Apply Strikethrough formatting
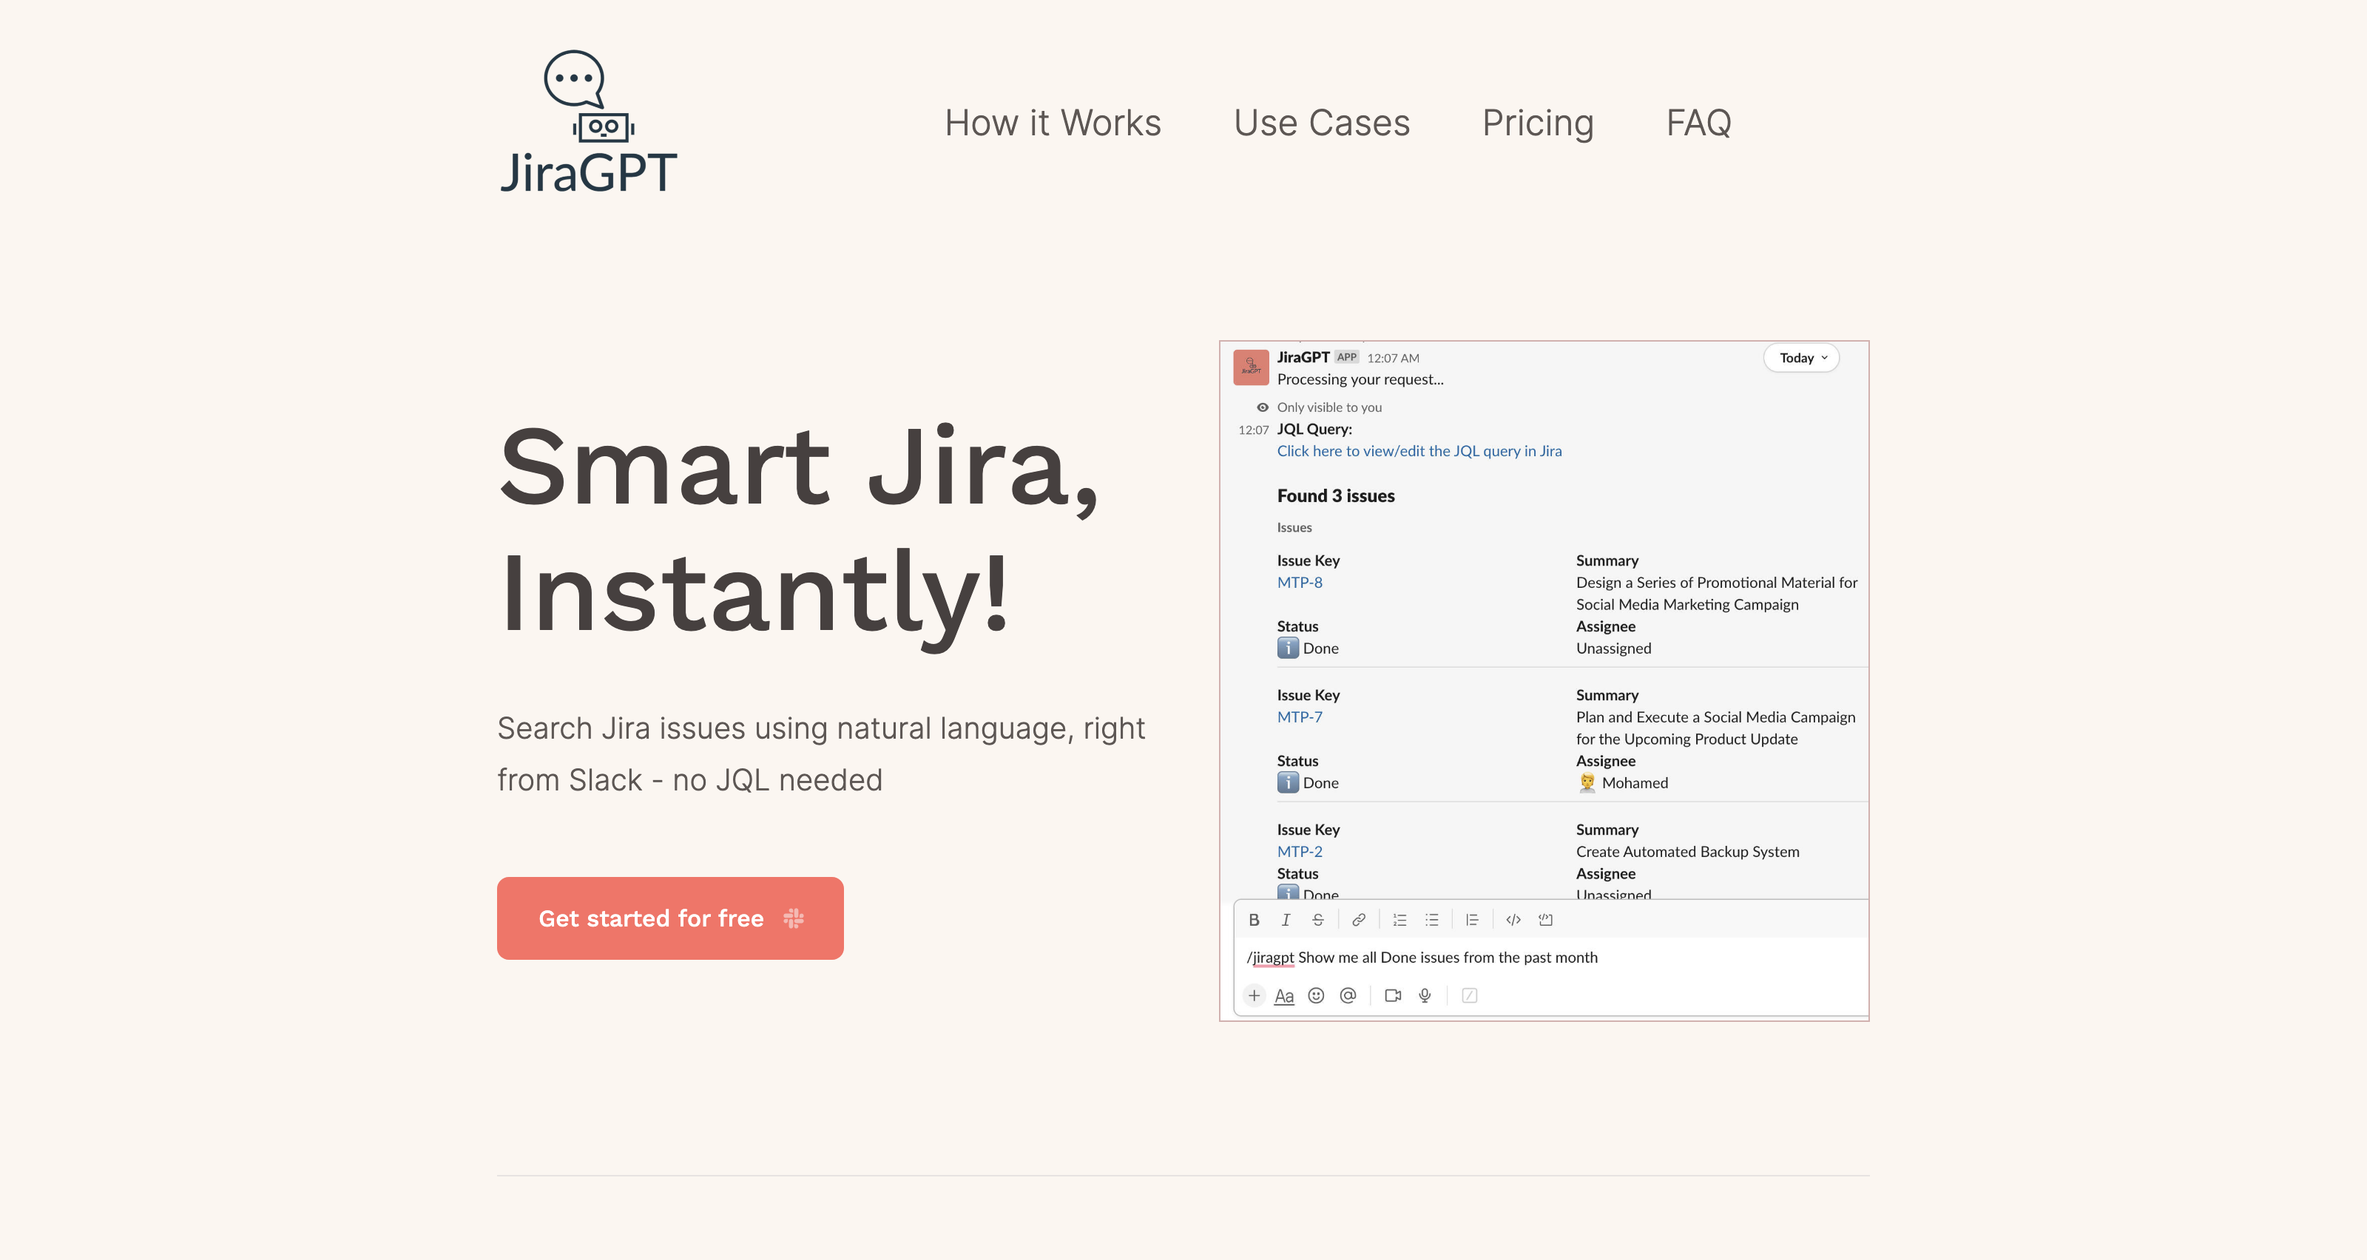 click(1317, 919)
